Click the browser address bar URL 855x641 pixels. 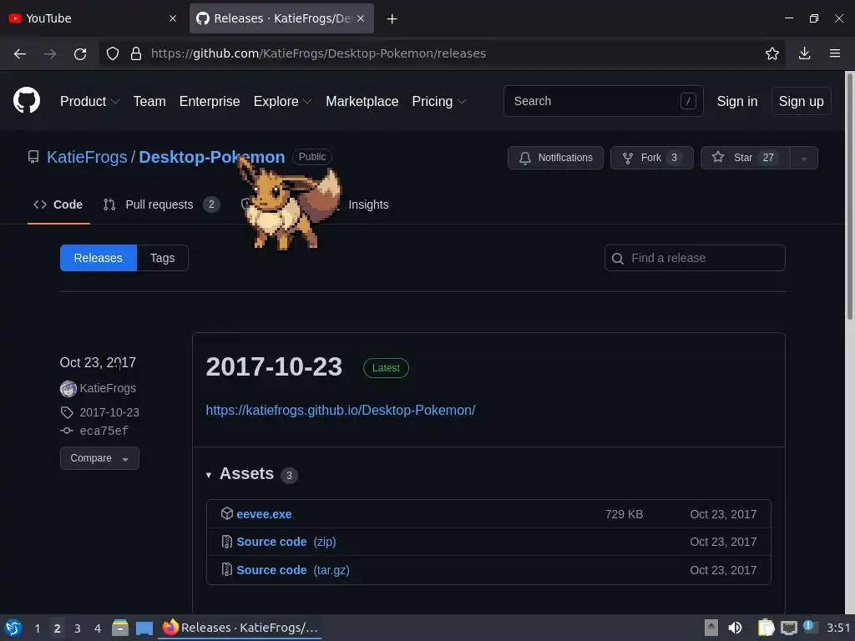click(318, 53)
